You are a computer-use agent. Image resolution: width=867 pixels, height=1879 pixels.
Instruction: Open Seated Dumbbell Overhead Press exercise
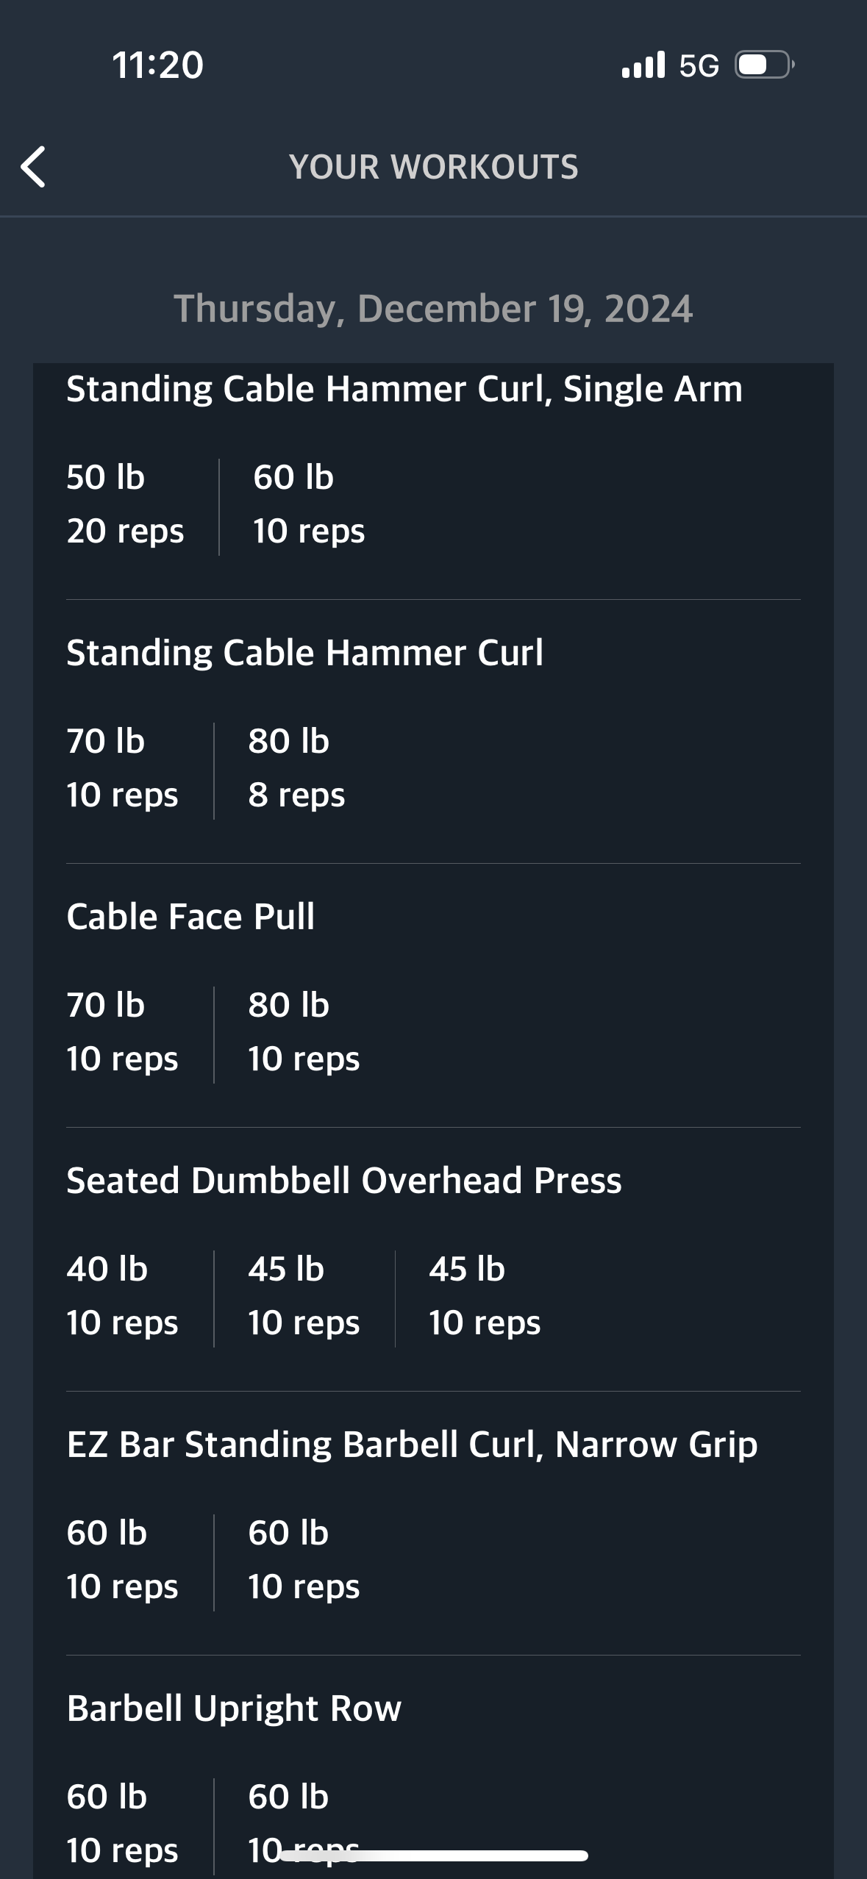[343, 1181]
